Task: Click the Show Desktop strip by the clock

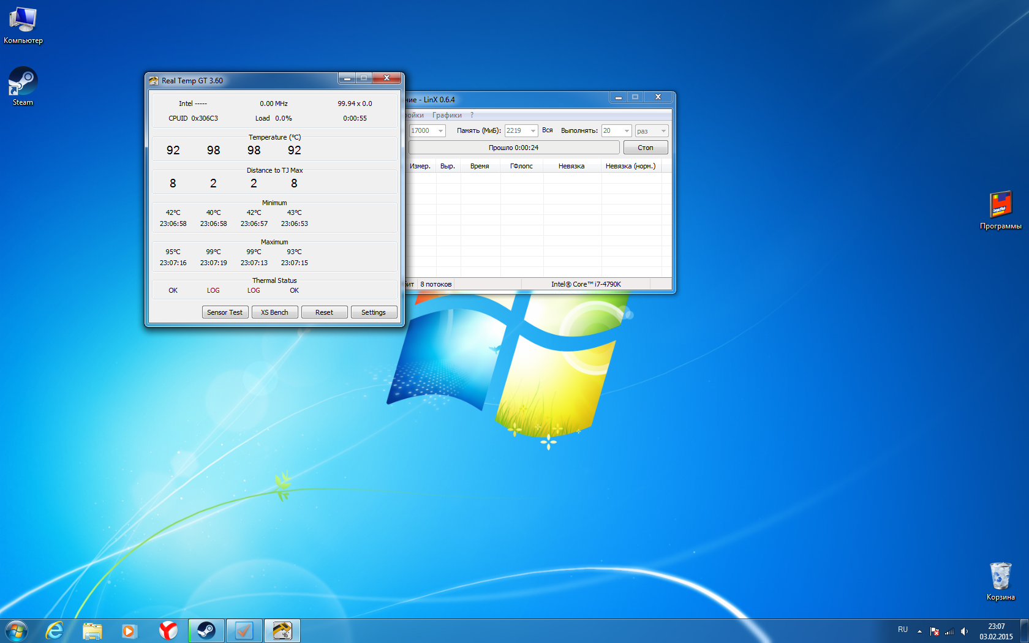Action: pyautogui.click(x=1025, y=631)
